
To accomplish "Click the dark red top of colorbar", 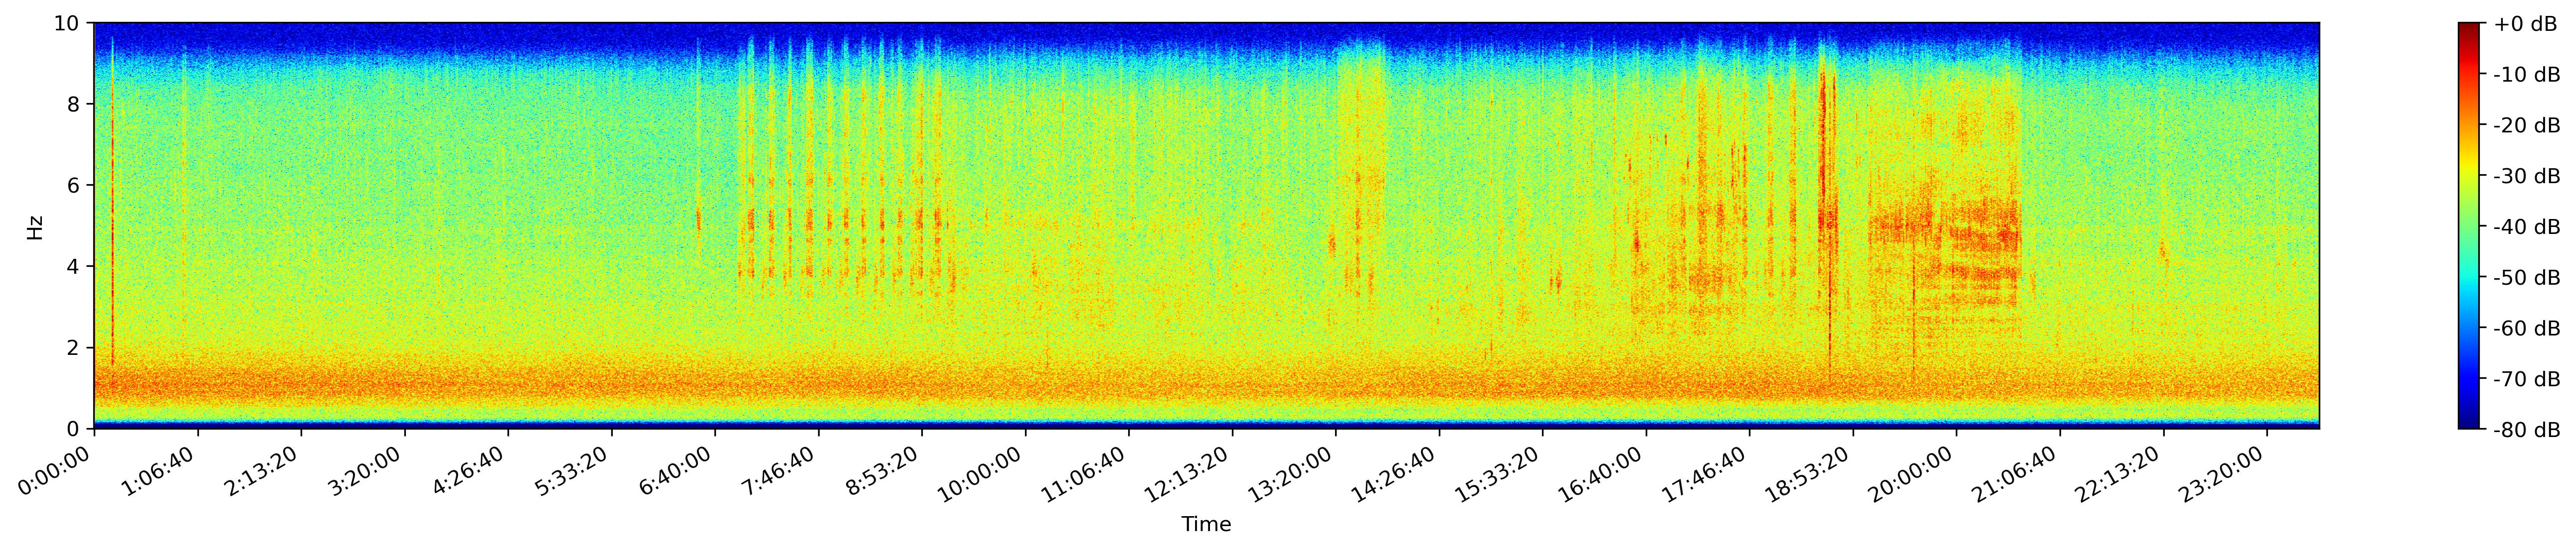I will click(x=2469, y=27).
